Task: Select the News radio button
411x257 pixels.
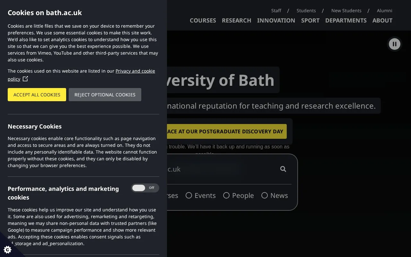Action: point(265,195)
